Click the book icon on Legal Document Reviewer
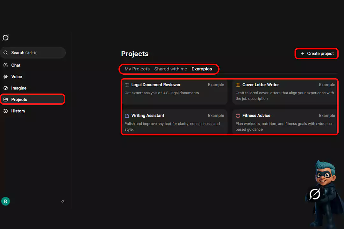 coord(127,85)
